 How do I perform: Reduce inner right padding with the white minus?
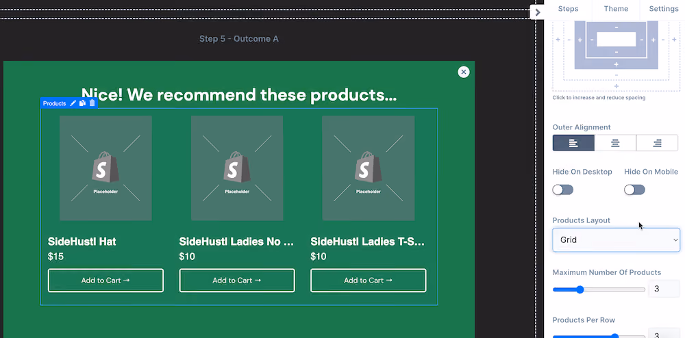click(x=642, y=40)
